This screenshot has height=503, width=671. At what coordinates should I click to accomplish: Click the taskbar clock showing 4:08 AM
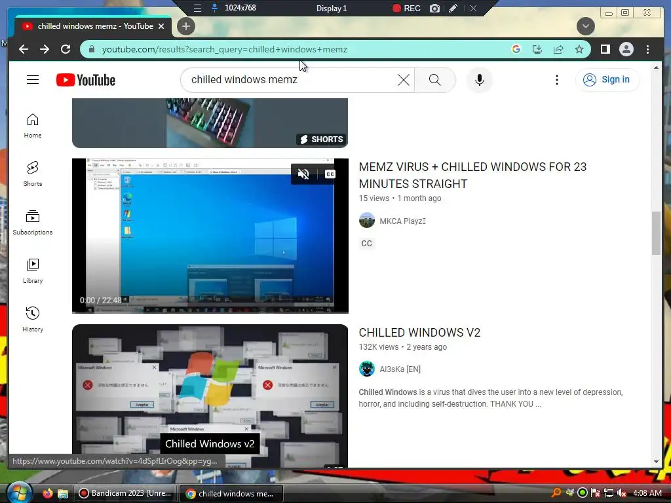point(647,493)
